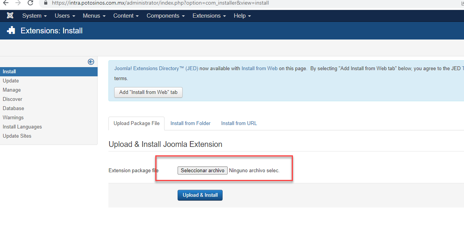Click the Add "Install from Web" tab button
464x247 pixels.
(148, 92)
